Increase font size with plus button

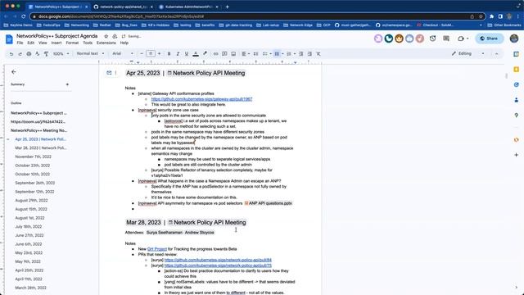point(159,53)
